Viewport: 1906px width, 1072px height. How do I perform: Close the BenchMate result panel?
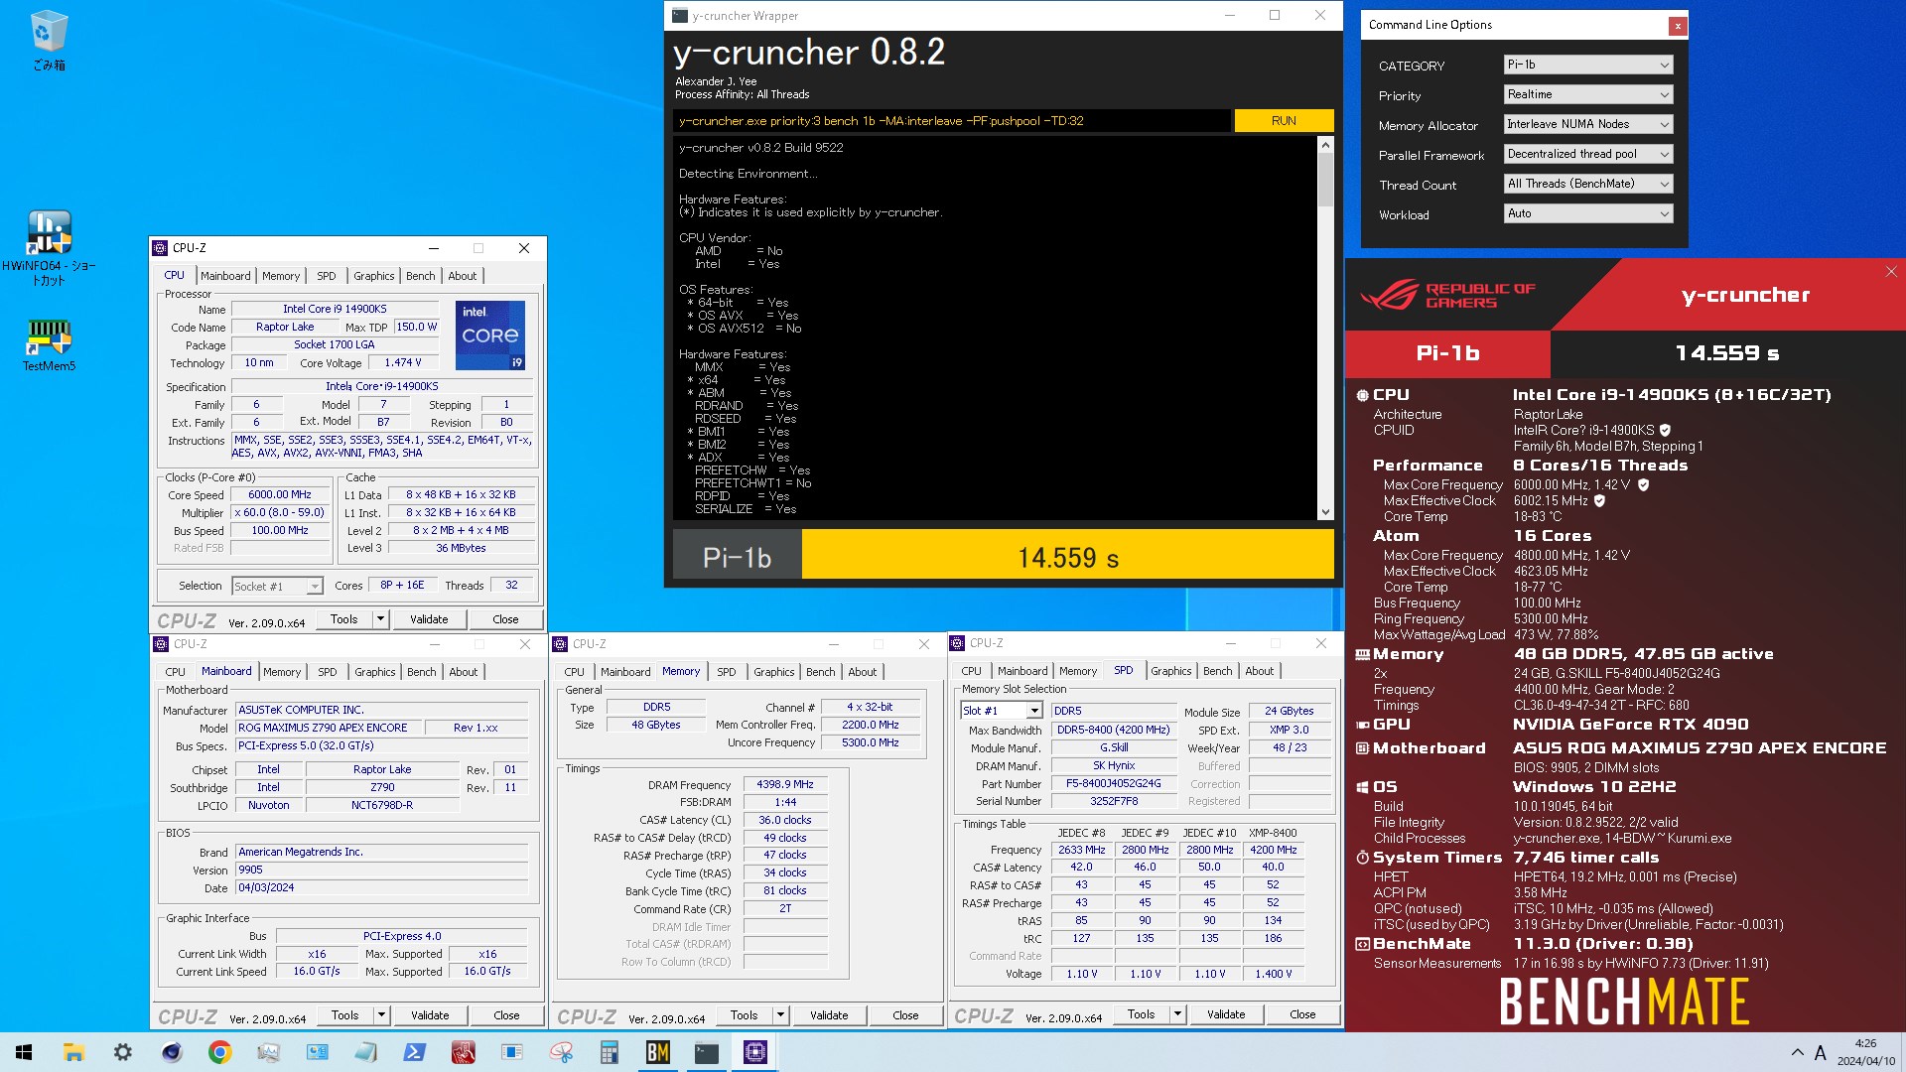click(x=1890, y=271)
